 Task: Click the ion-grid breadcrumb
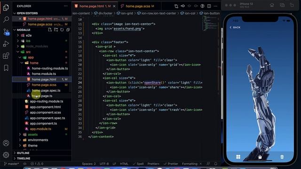125,13
